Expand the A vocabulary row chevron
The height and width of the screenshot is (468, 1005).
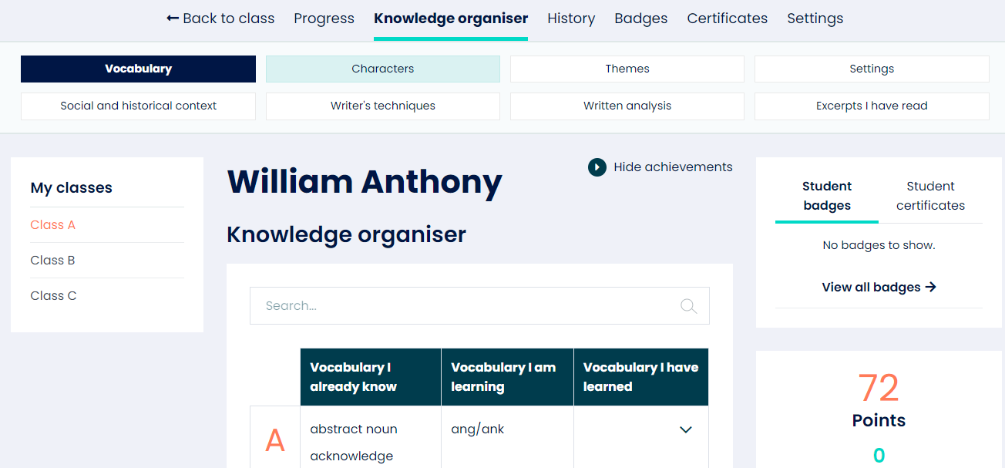pos(686,429)
